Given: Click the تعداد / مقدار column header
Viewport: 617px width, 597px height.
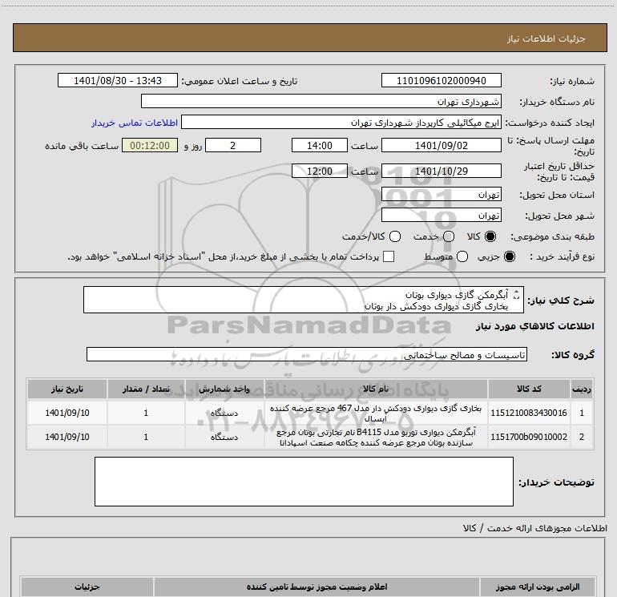Looking at the screenshot, I should [x=146, y=389].
